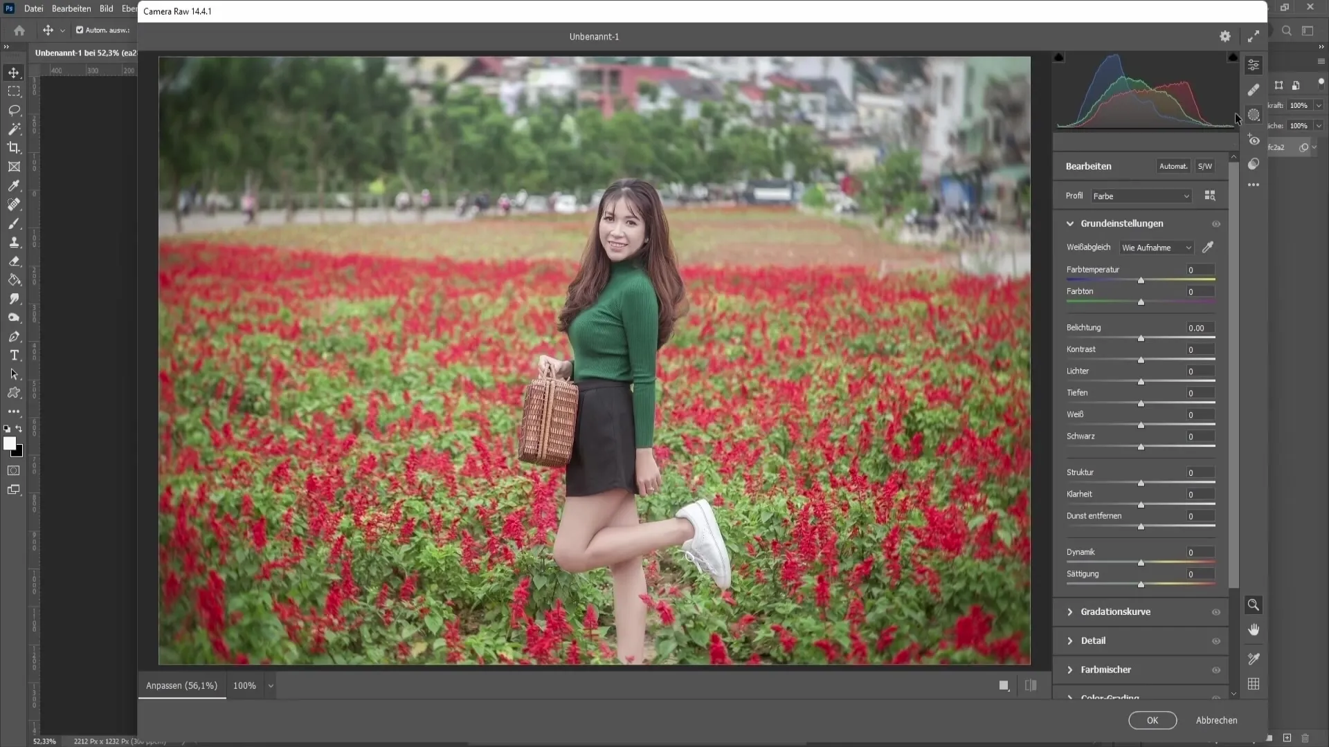Screen dimensions: 1329x747
Task: Open the zoom level dropdown arrow
Action: point(271,686)
